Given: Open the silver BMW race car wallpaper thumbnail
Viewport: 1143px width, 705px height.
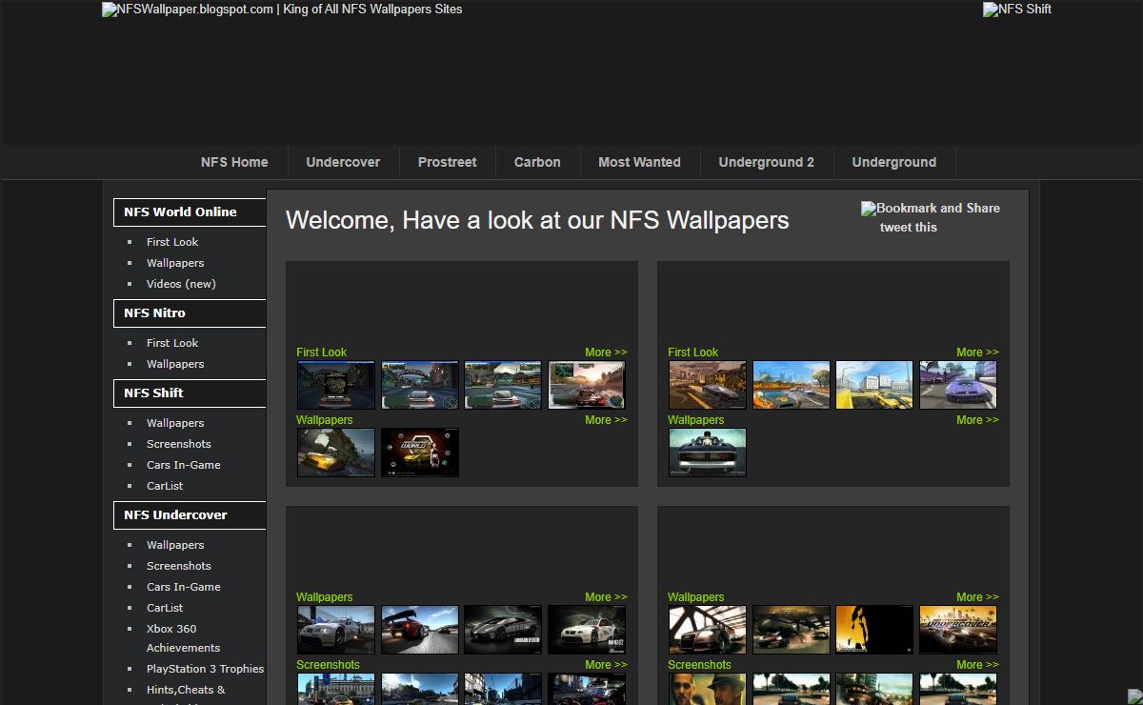Looking at the screenshot, I should (x=336, y=630).
